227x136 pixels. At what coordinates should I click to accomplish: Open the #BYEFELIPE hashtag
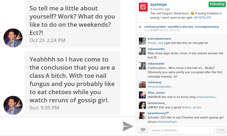(x=202, y=18)
